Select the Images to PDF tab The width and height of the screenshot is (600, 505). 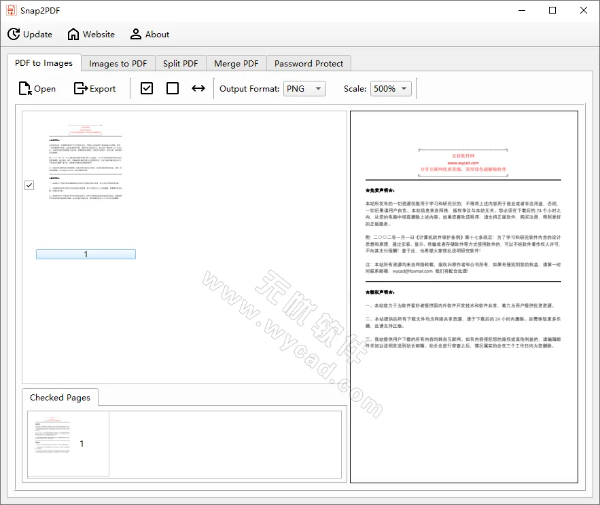click(118, 62)
